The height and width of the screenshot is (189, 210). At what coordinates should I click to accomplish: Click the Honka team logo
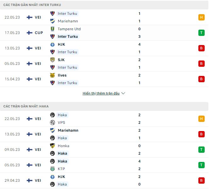[x=52, y=146]
